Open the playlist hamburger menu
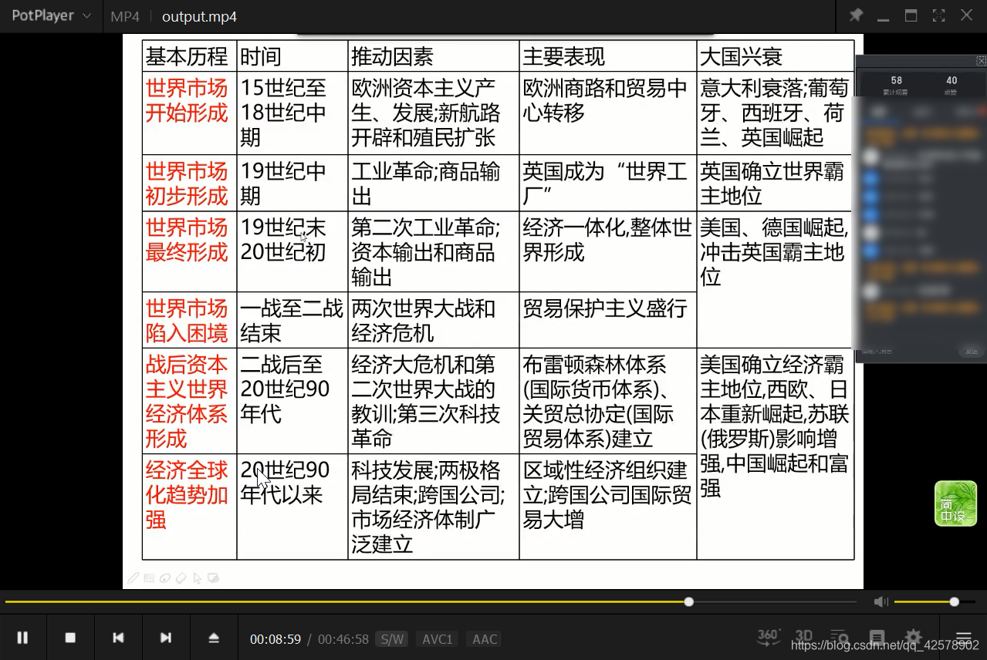The height and width of the screenshot is (660, 987). (963, 638)
